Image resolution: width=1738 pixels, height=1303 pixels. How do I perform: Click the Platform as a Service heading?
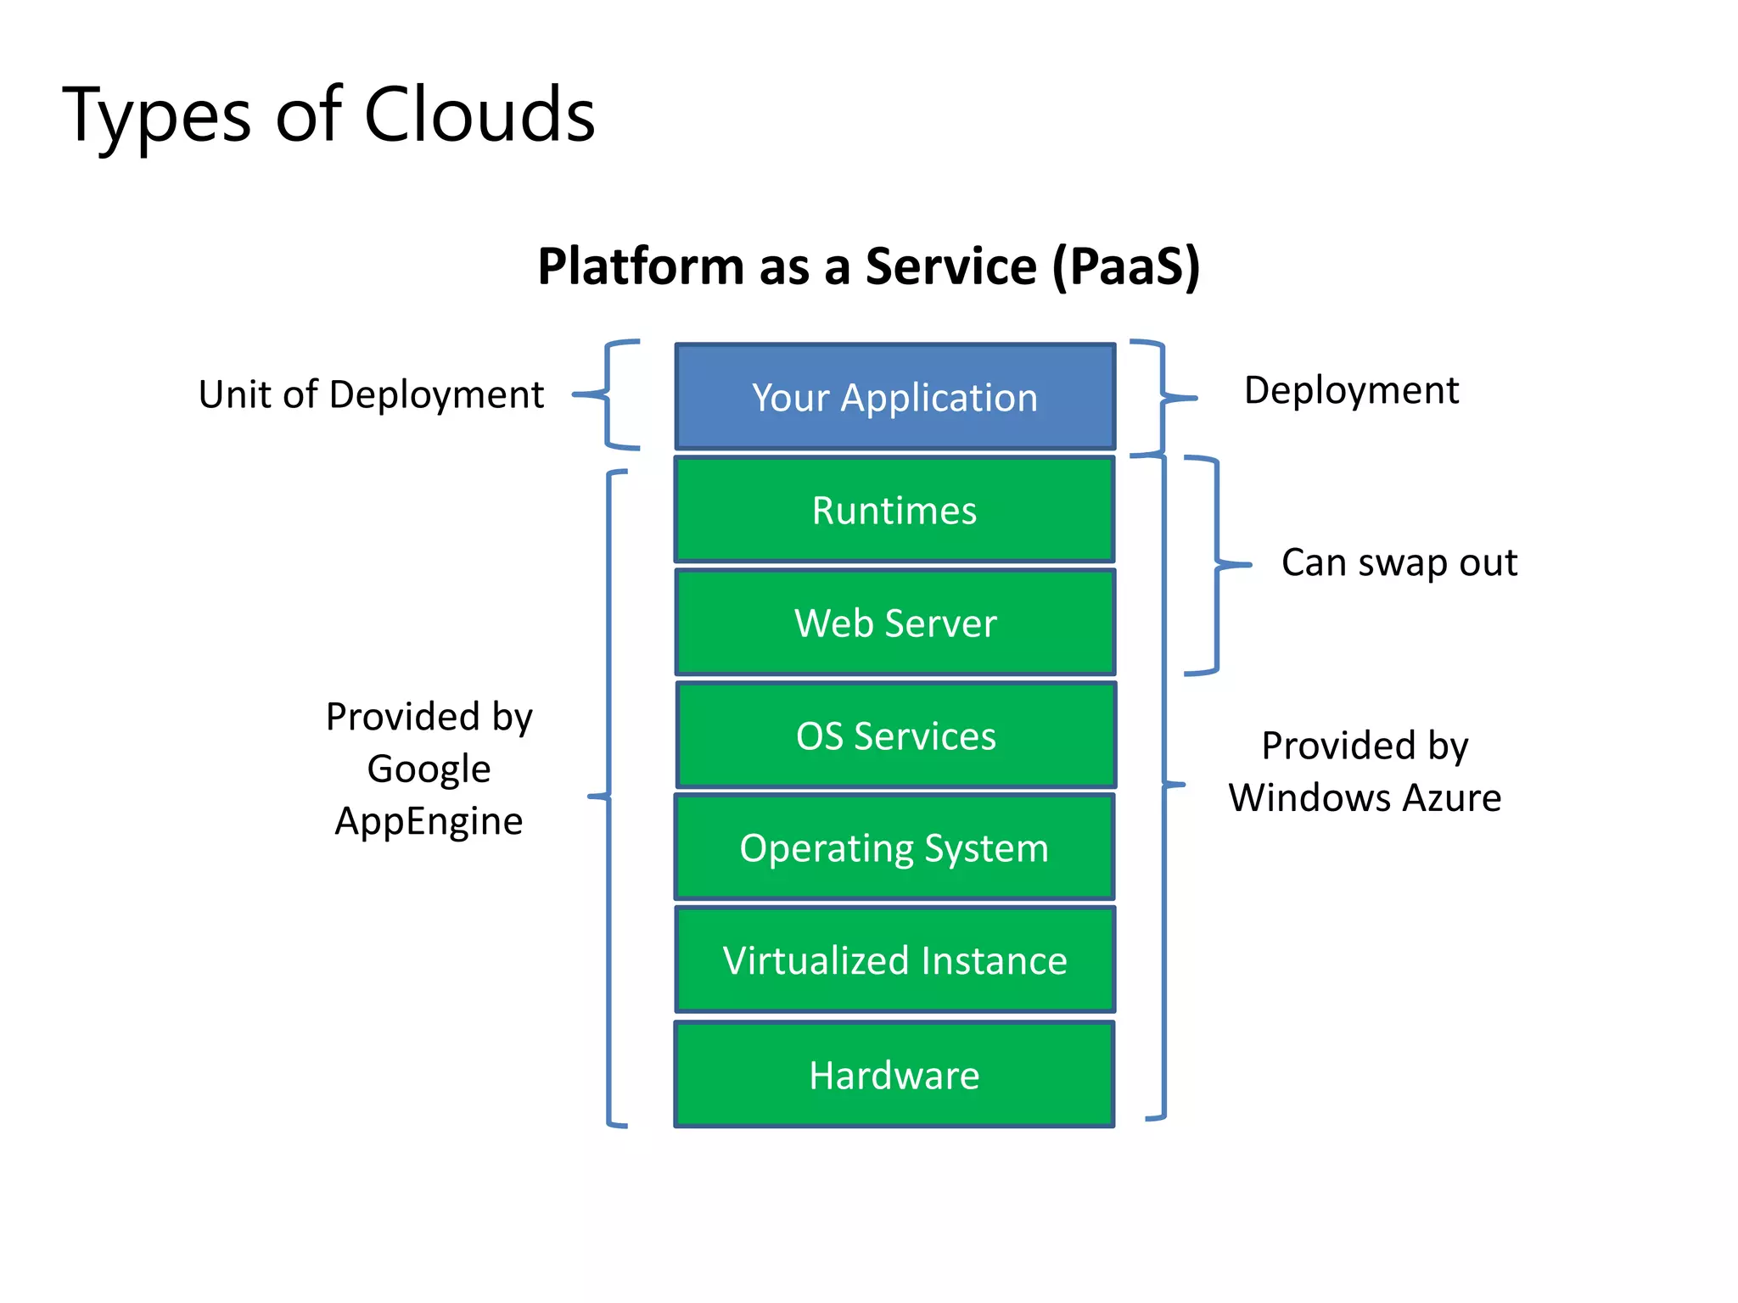(x=869, y=266)
